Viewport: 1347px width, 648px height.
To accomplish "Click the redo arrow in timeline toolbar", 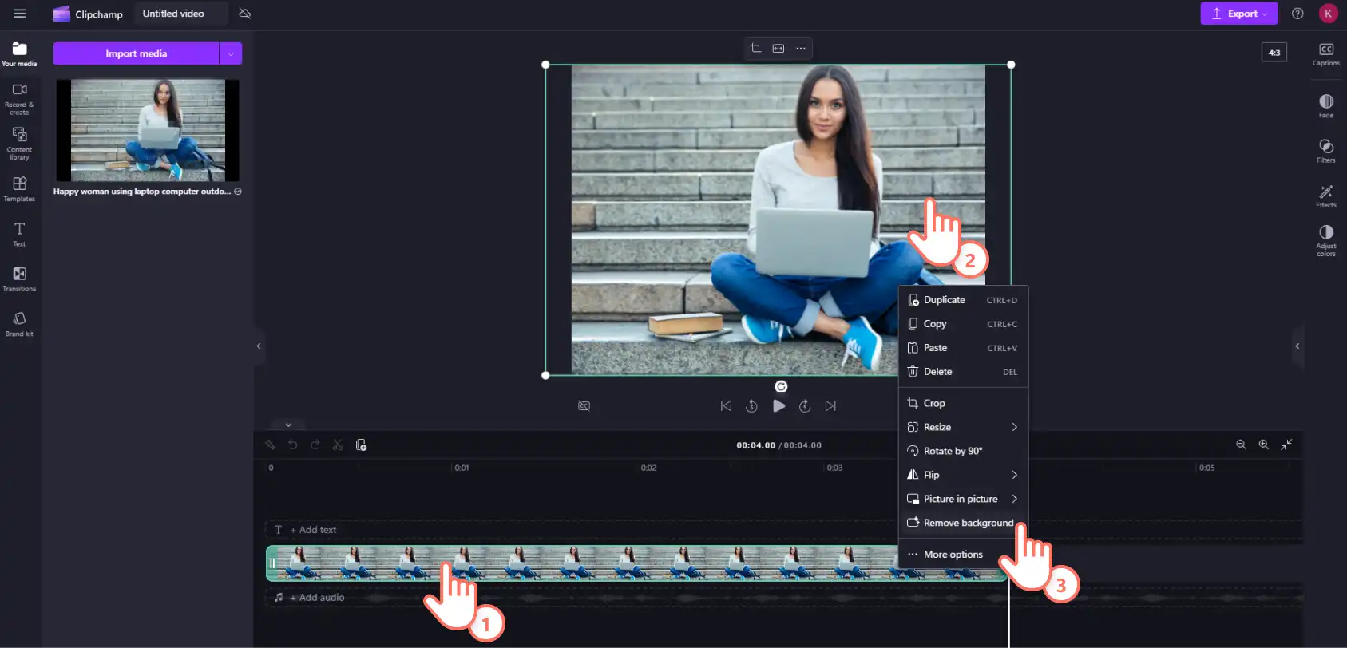I will click(x=315, y=445).
